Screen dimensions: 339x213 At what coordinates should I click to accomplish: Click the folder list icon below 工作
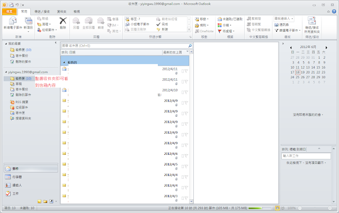[x=45, y=201]
